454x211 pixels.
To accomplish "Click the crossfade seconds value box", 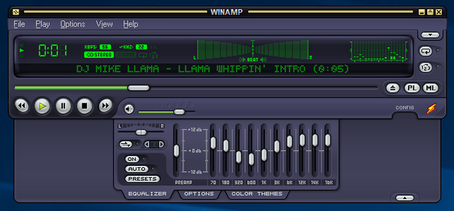I will [154, 144].
